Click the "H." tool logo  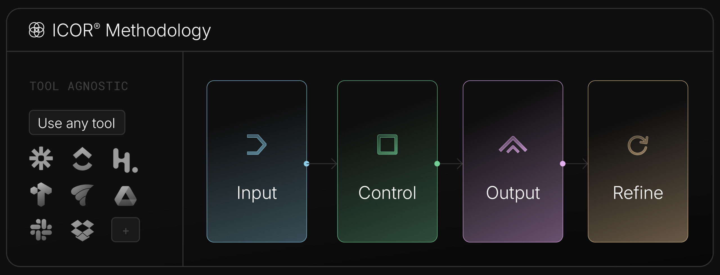pyautogui.click(x=125, y=160)
